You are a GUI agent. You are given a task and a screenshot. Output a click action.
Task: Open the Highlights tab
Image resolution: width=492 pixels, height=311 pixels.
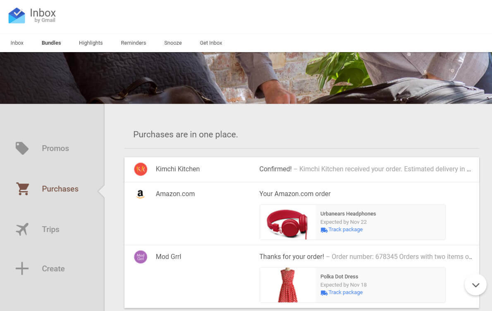click(91, 43)
